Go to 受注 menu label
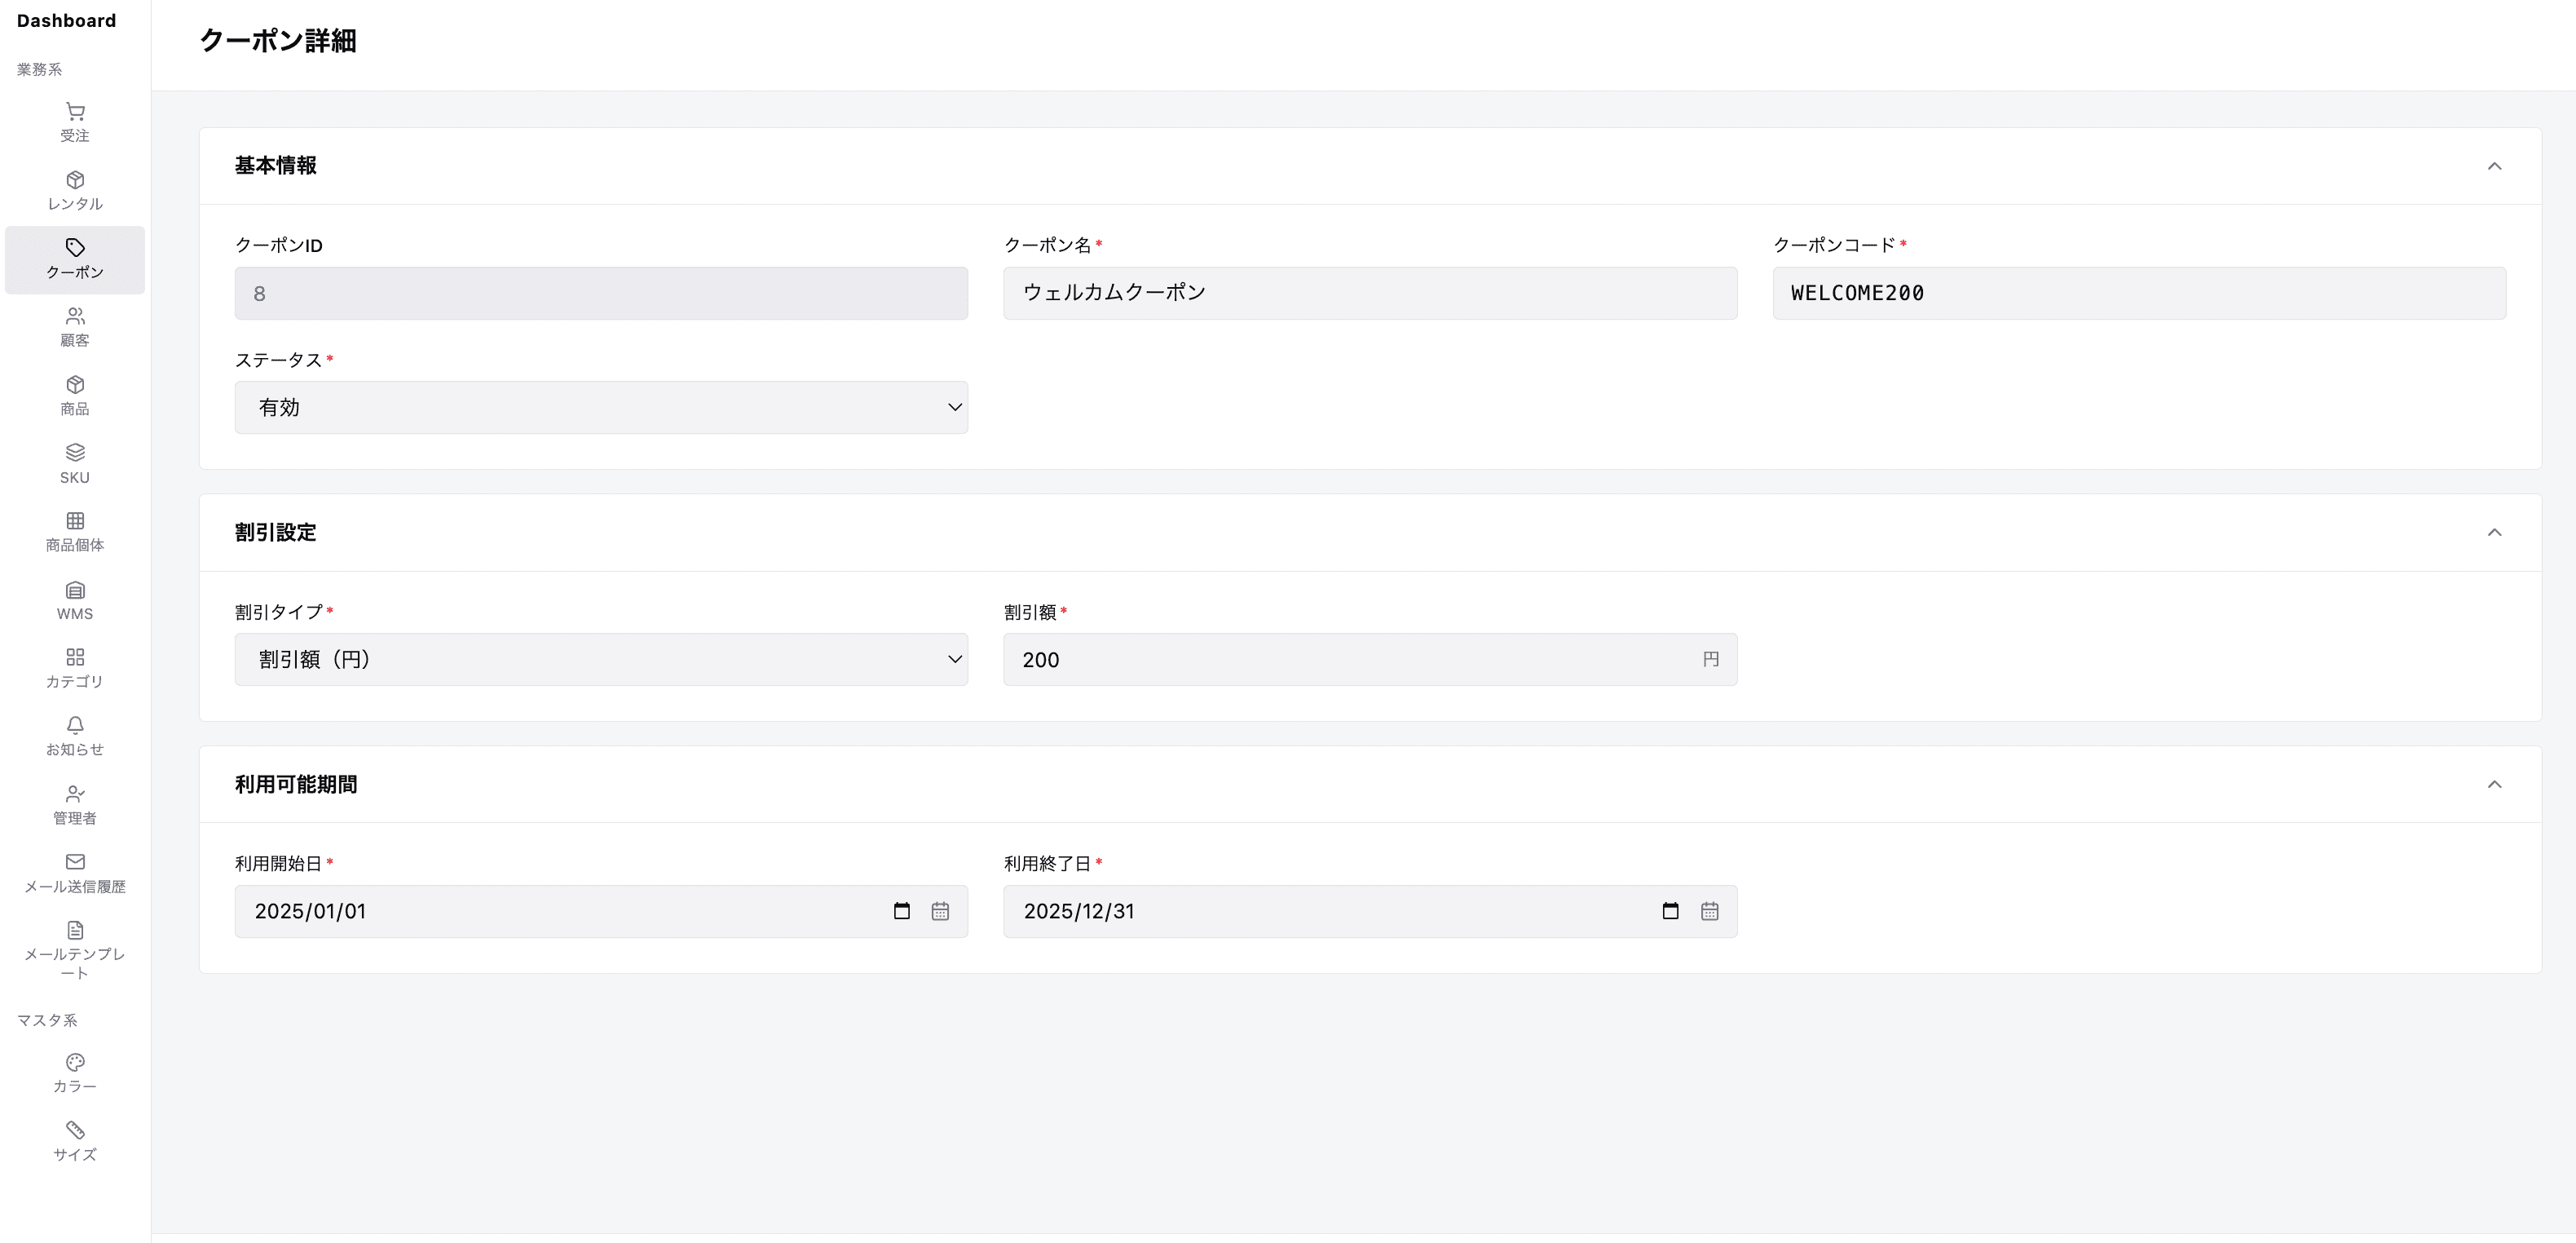 tap(75, 136)
